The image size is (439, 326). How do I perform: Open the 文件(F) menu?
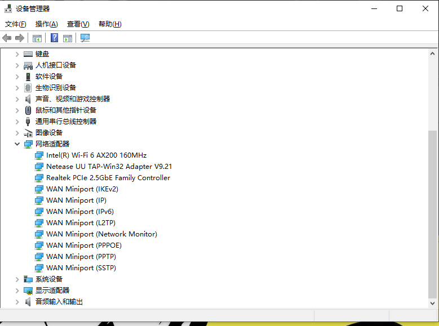16,24
